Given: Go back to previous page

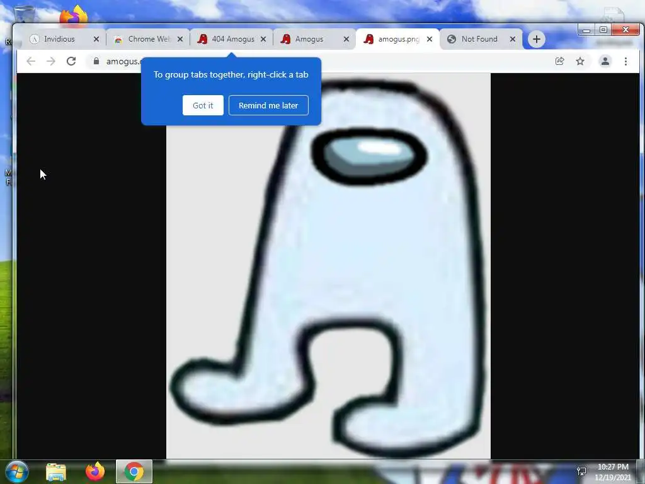Looking at the screenshot, I should (x=31, y=61).
